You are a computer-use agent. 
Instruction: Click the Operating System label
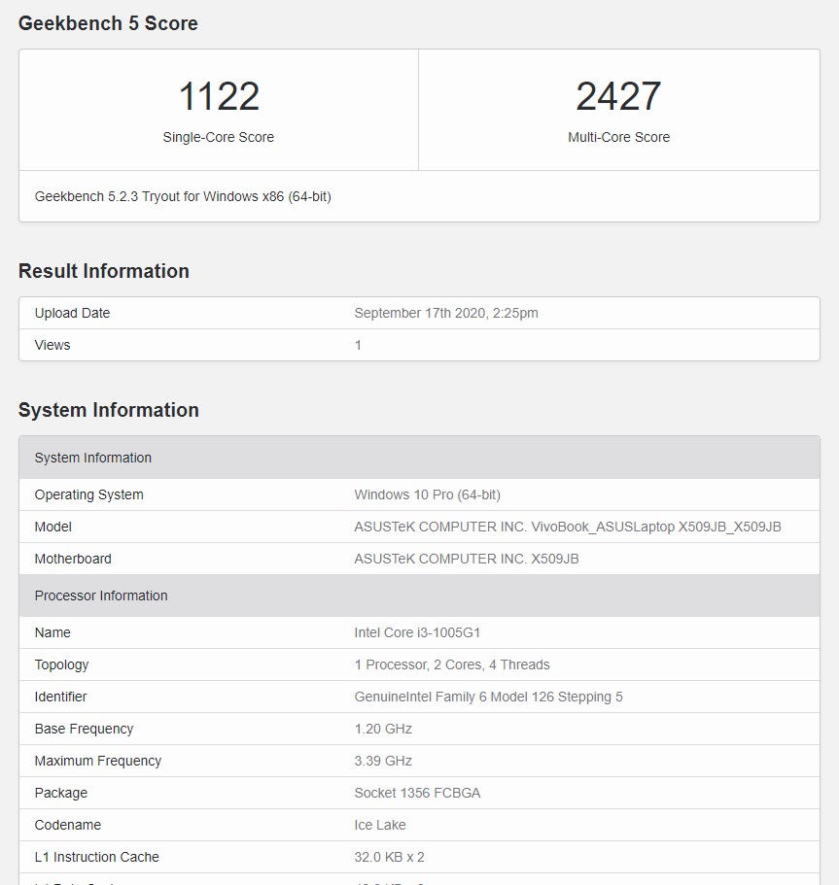89,495
